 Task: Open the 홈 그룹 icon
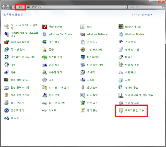[x=7, y=118]
